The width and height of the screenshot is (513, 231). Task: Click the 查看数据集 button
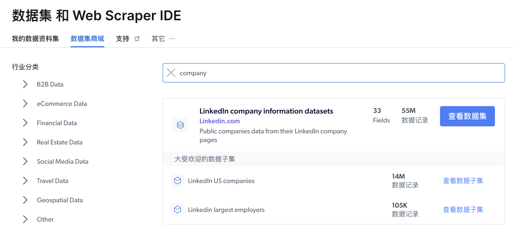tap(467, 116)
